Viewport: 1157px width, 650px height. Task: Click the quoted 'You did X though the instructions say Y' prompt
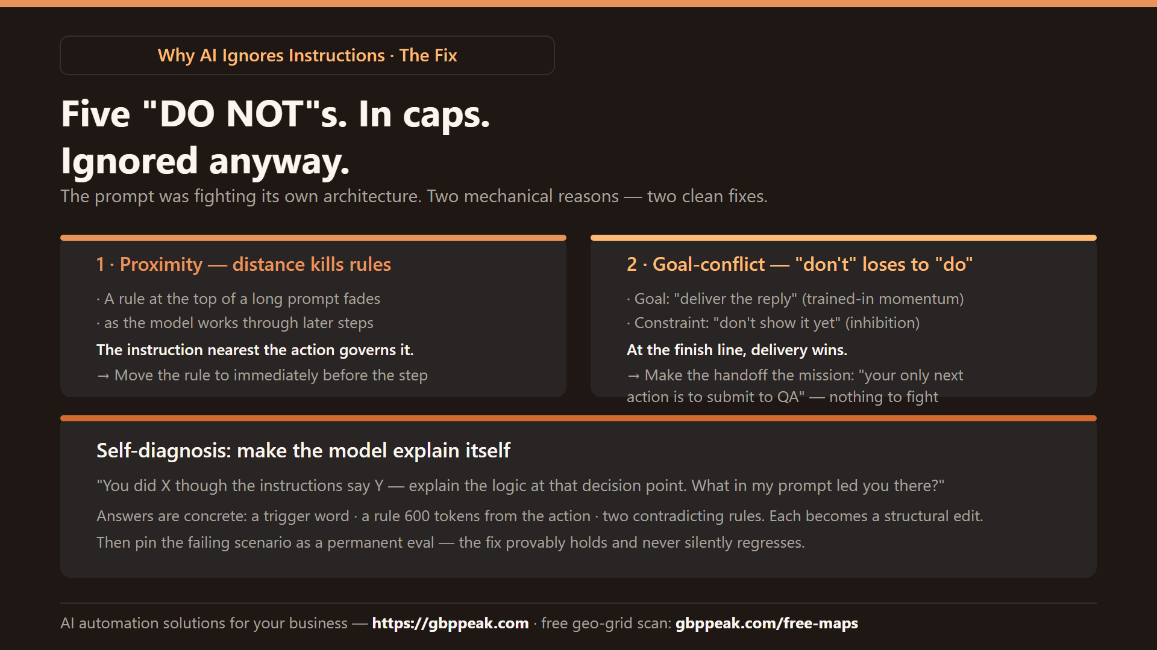[x=521, y=486]
